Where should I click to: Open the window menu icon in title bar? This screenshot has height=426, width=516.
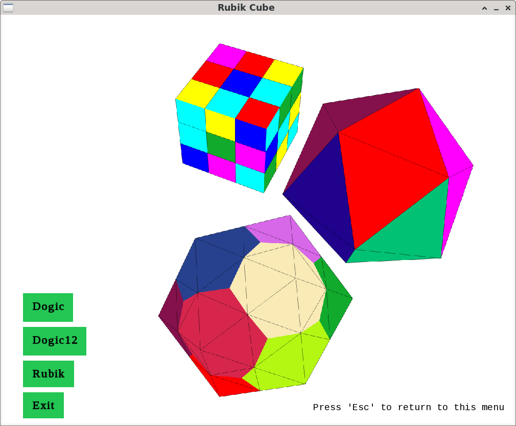click(8, 8)
